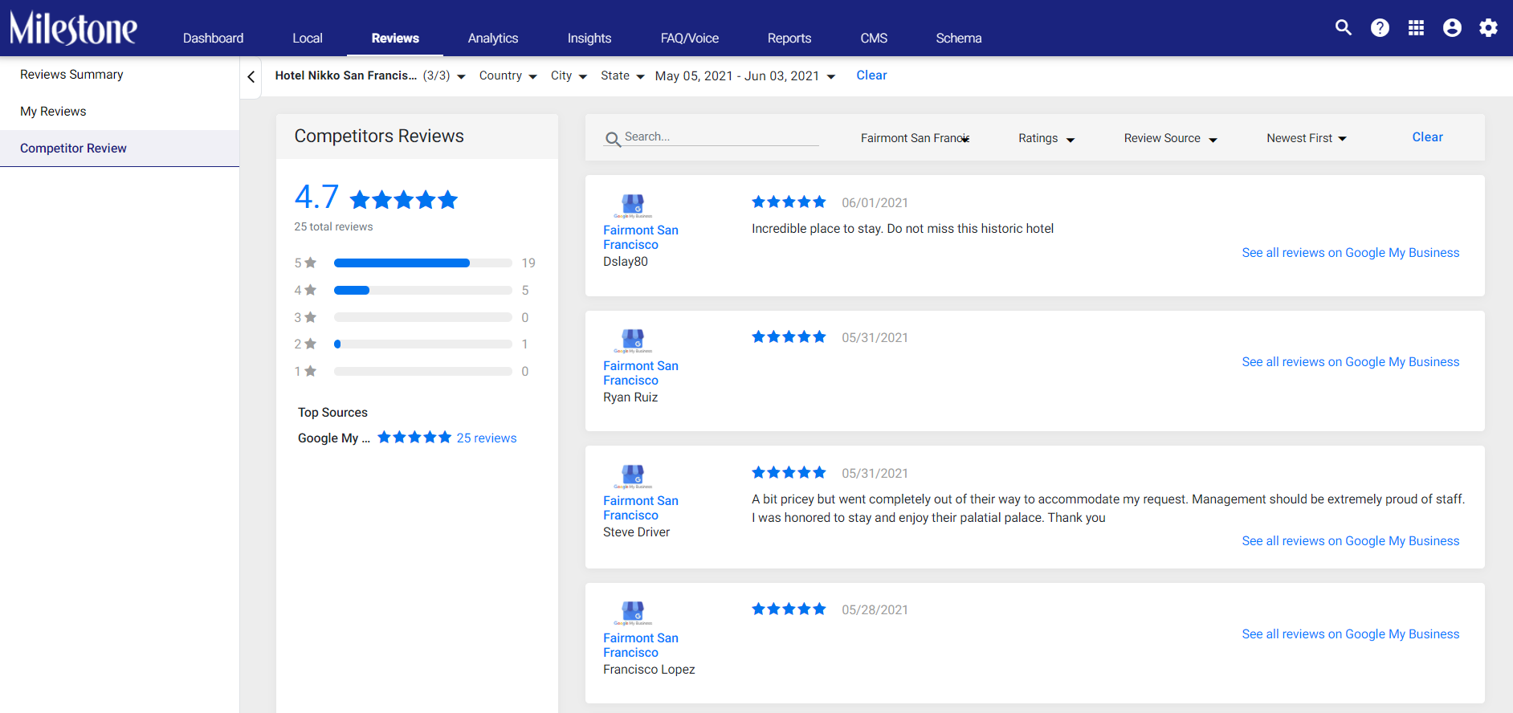Expand the Ratings filter dropdown

click(x=1046, y=138)
